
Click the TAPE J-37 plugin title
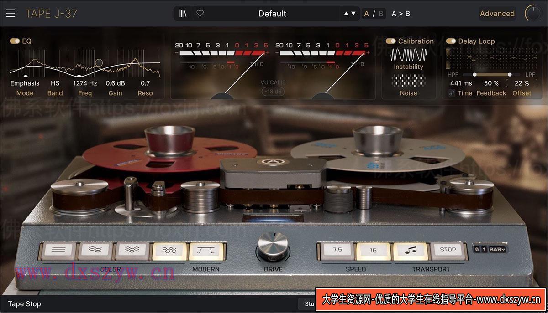point(51,14)
